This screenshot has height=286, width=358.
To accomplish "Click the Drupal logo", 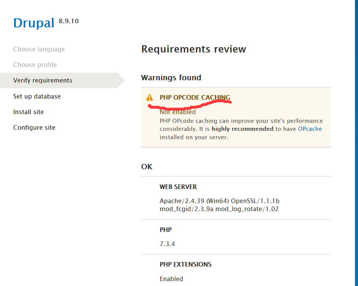I will (33, 23).
